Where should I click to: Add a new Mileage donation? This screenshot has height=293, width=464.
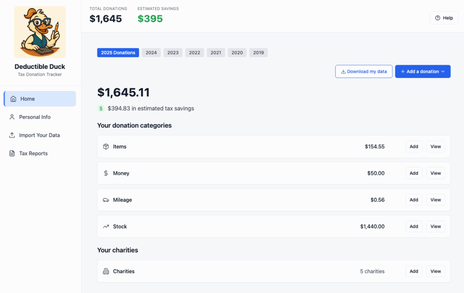[414, 200]
